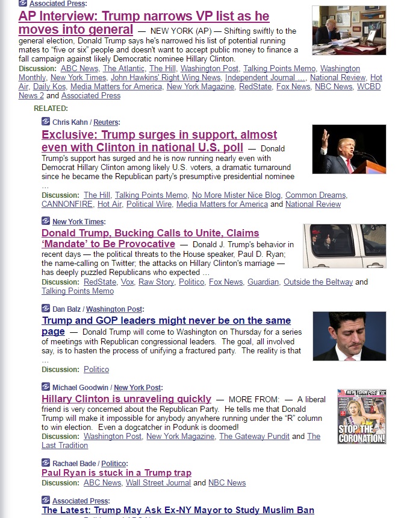The height and width of the screenshot is (518, 401).
Task: Click permalink icon beside Dan Balz / Washington Post
Action: tap(46, 309)
